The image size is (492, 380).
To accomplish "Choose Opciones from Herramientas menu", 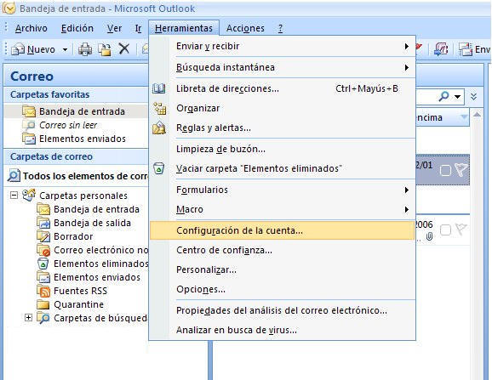I will pyautogui.click(x=282, y=289).
